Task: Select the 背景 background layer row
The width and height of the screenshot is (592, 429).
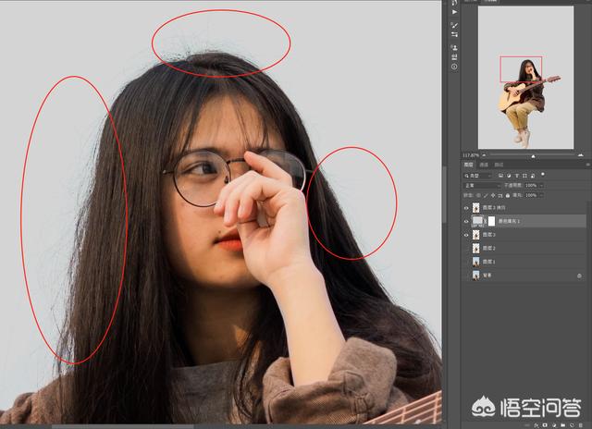Action: pyautogui.click(x=524, y=276)
